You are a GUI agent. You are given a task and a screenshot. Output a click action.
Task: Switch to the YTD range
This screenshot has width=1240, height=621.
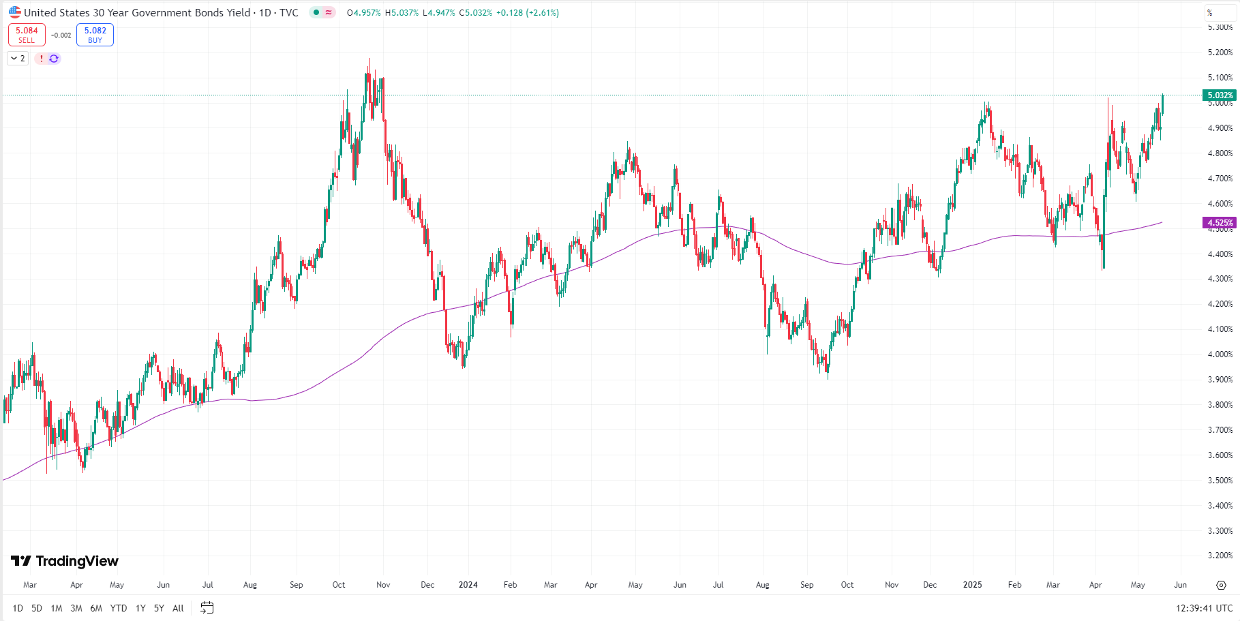point(119,608)
